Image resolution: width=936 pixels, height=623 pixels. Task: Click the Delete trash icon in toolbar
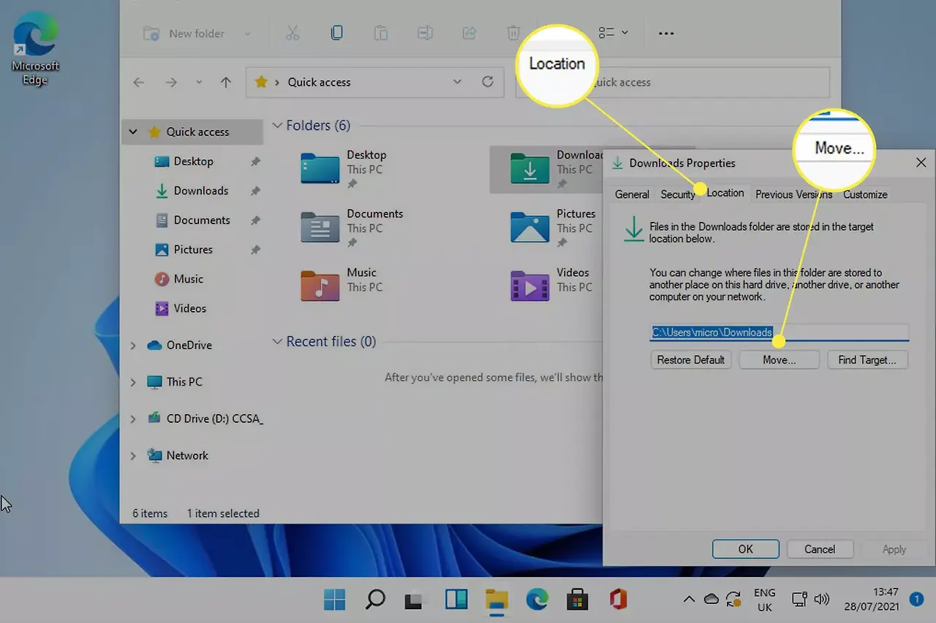(x=513, y=33)
